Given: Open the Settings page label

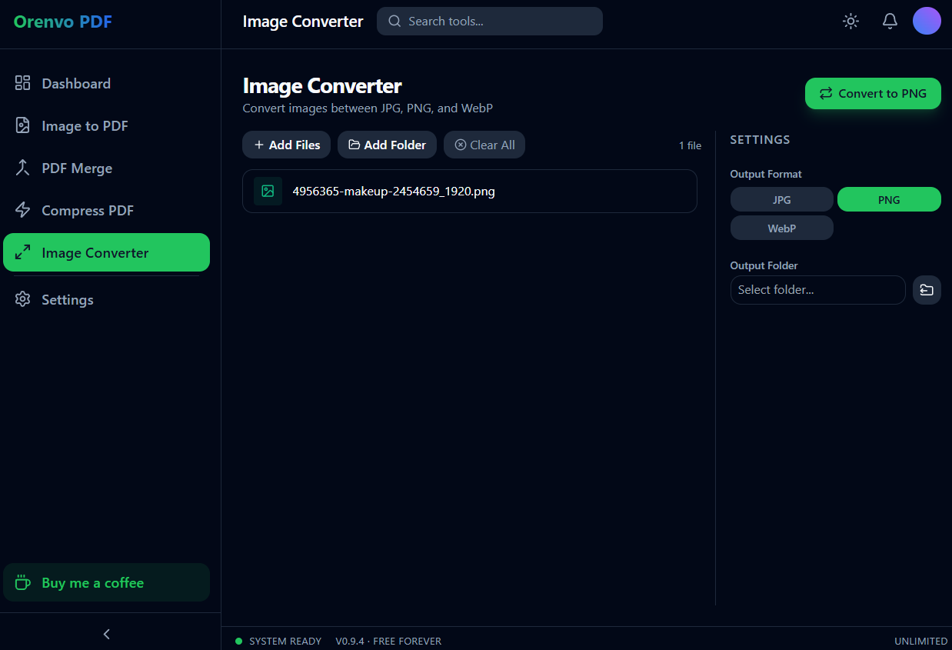Looking at the screenshot, I should [68, 299].
